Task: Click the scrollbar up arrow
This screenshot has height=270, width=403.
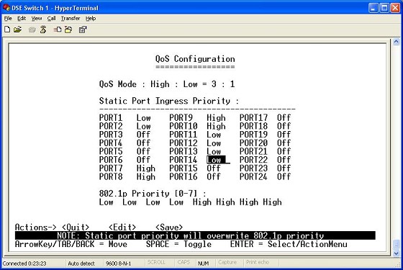Action: [397, 42]
